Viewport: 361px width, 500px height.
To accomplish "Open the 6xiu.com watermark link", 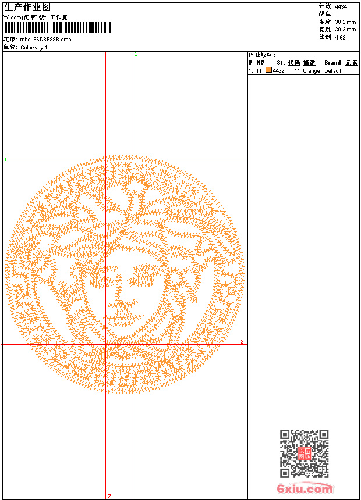I will click(x=305, y=490).
